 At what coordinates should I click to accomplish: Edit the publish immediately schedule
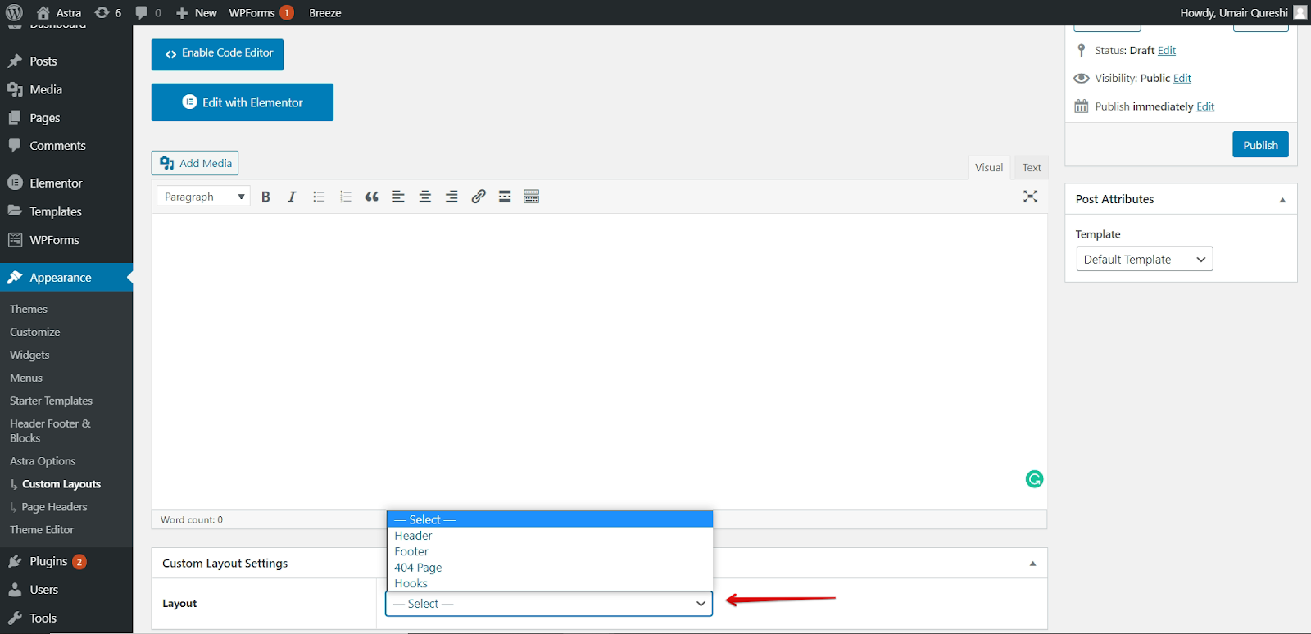click(1205, 106)
